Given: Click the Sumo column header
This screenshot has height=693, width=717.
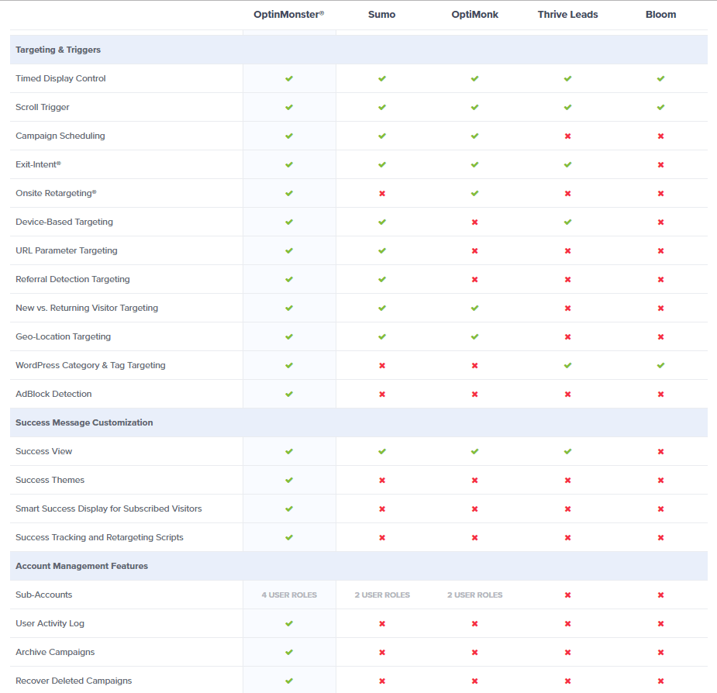Looking at the screenshot, I should click(x=381, y=15).
